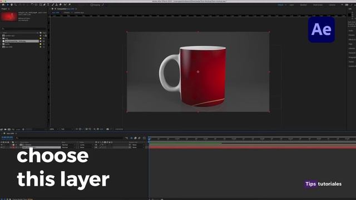
Task: Click the Home icon in the toolbar
Action: pos(3,4)
